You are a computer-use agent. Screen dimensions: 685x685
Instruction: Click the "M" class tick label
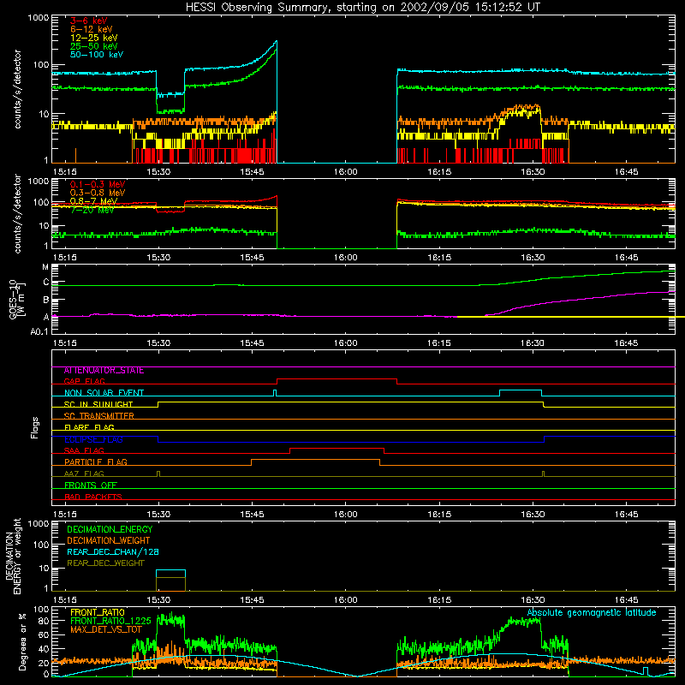click(45, 267)
